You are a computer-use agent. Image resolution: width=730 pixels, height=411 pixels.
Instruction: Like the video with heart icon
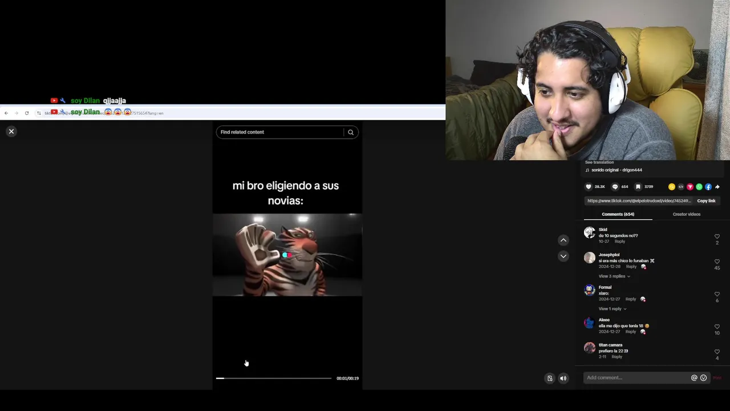click(x=589, y=187)
